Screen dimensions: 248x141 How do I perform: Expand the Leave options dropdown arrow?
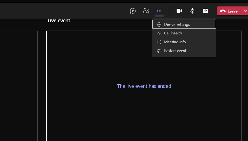pos(245,11)
